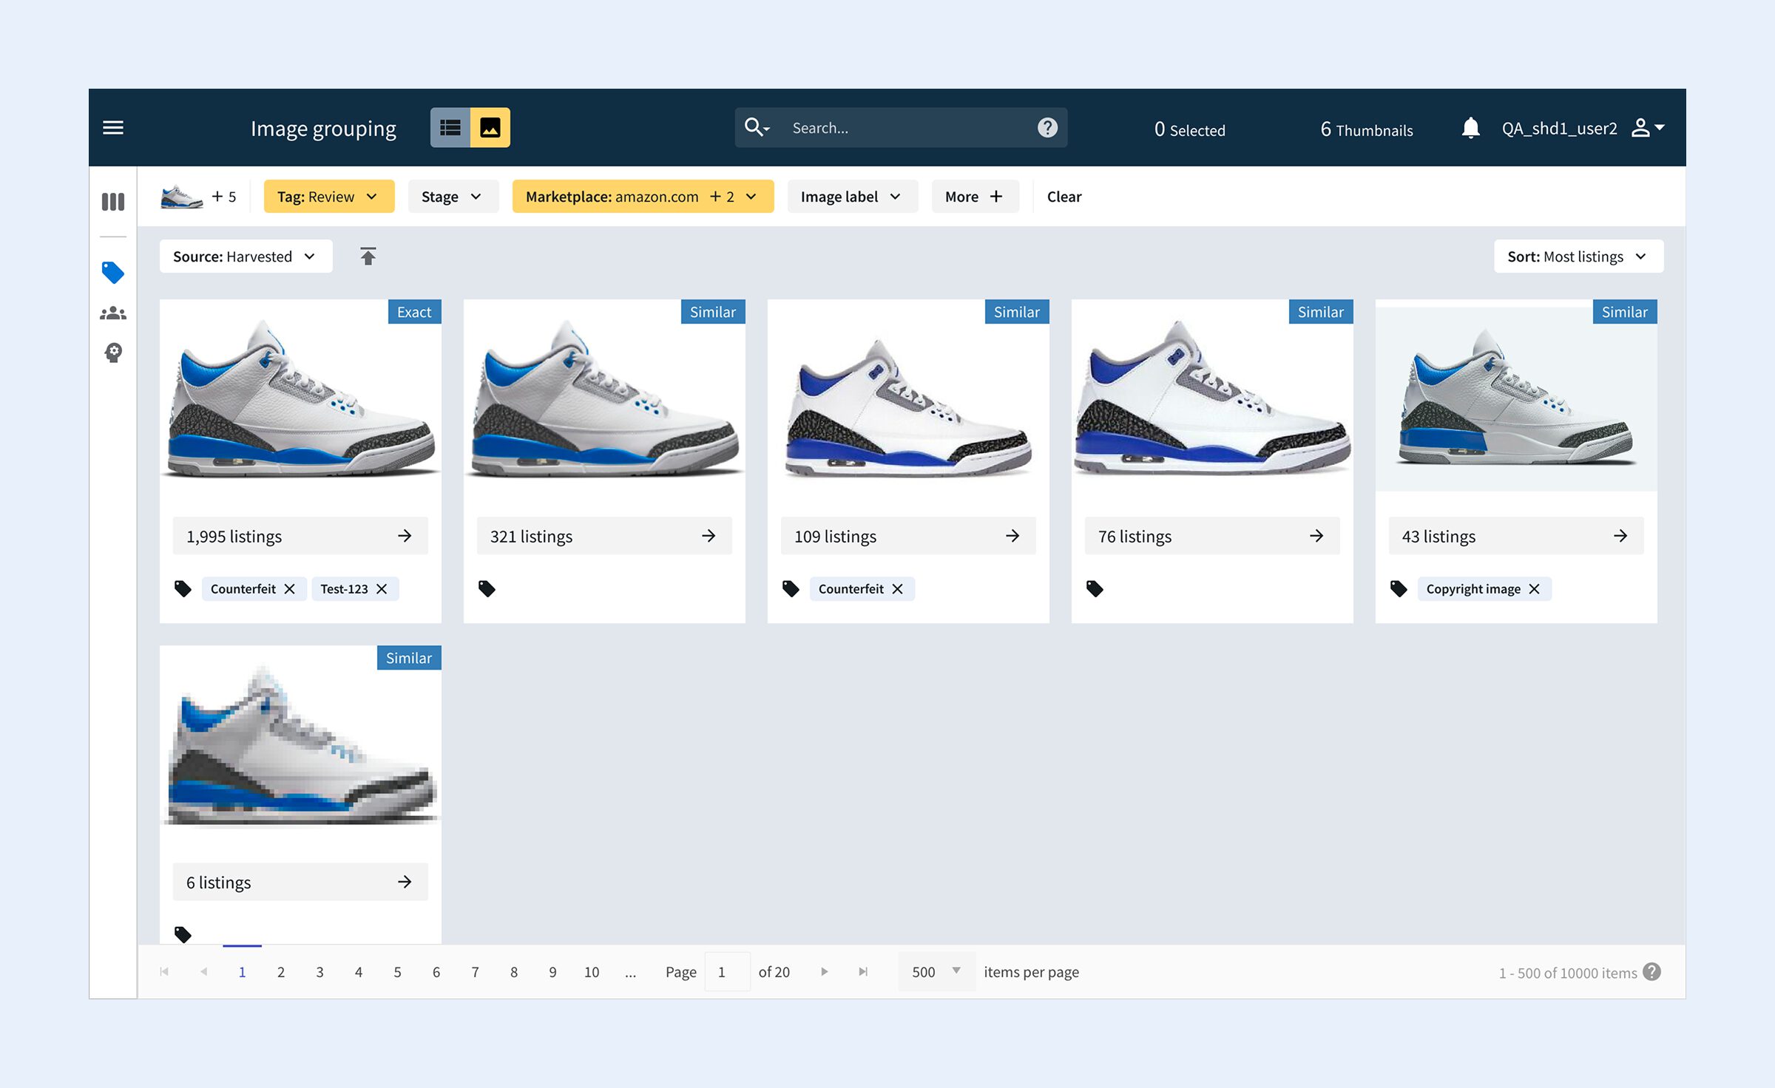The image size is (1775, 1088).
Task: Select the pixelated sneaker with 6 listings
Action: pyautogui.click(x=300, y=745)
